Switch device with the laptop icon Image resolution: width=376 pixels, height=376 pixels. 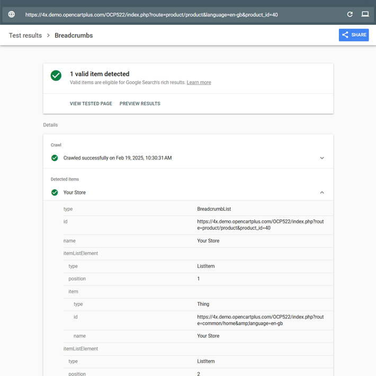[365, 14]
